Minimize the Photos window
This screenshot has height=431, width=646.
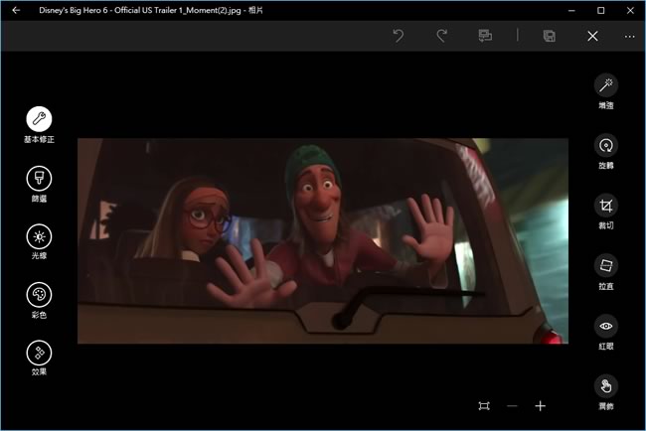(x=571, y=10)
